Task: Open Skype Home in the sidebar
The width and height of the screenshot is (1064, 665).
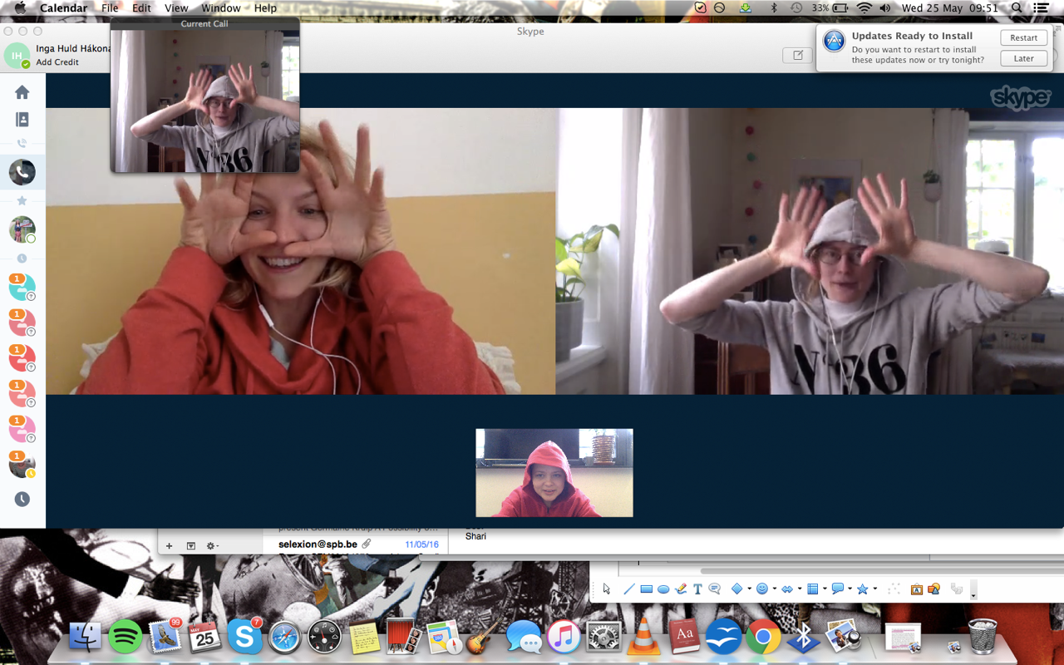Action: 22,92
